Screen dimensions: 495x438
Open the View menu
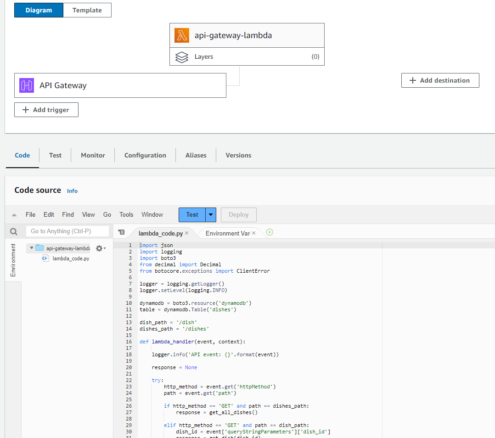88,214
